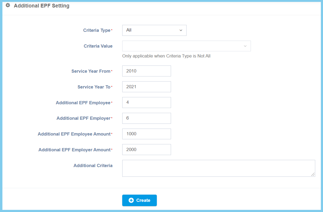The height and width of the screenshot is (212, 323).
Task: Click the Criteria Value label
Action: pos(98,46)
